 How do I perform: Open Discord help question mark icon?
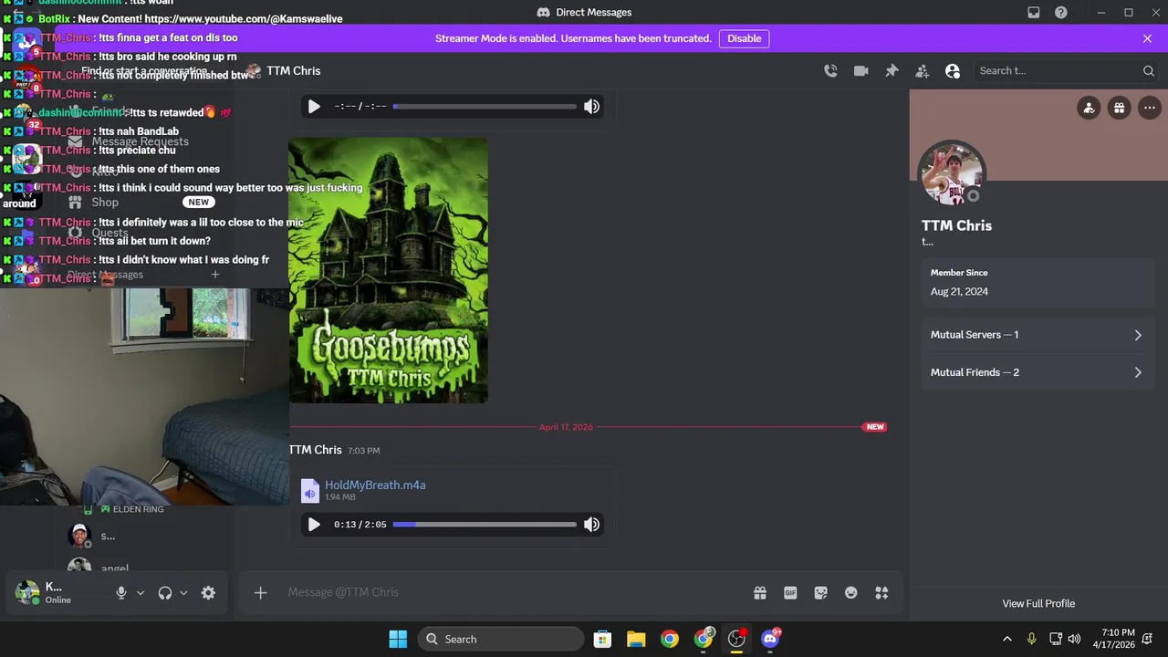point(1060,12)
